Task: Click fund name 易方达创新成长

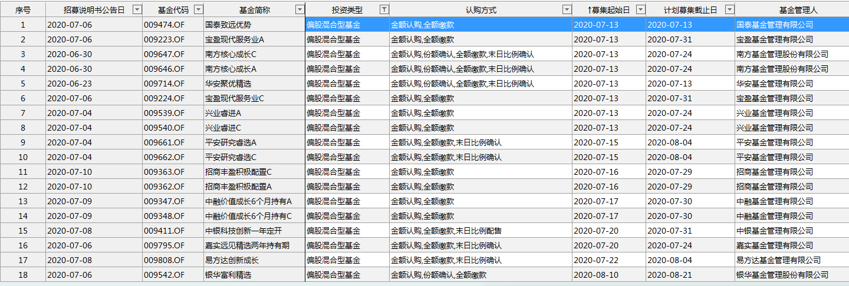Action: 232,260
